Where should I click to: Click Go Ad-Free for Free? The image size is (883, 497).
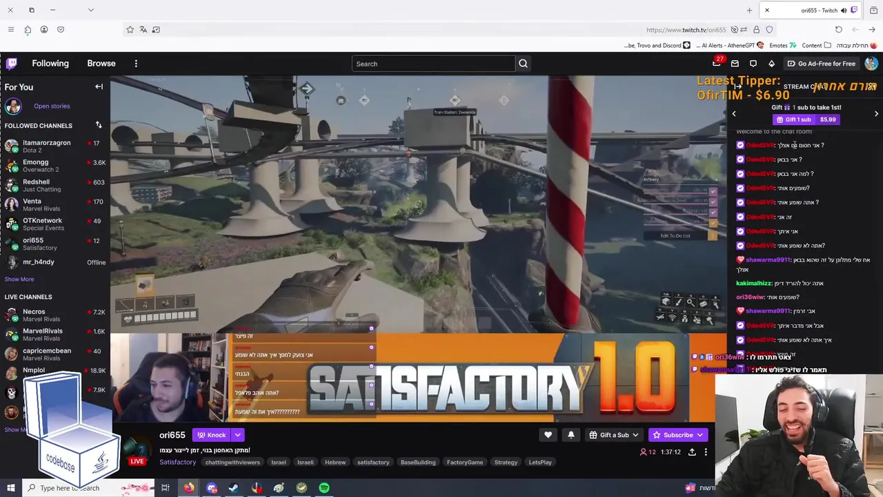pos(822,64)
